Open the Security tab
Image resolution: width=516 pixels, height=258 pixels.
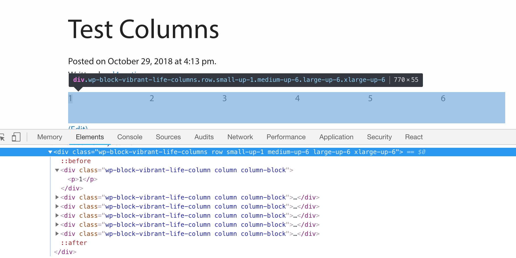(x=379, y=137)
